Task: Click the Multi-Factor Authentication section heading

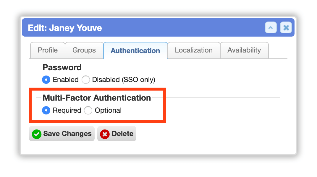Action: (97, 98)
